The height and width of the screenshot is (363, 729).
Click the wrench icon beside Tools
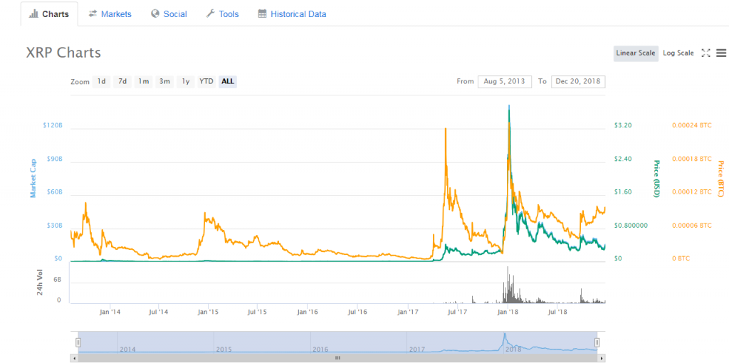click(210, 14)
